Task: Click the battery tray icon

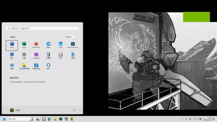Action: pyautogui.click(x=200, y=119)
